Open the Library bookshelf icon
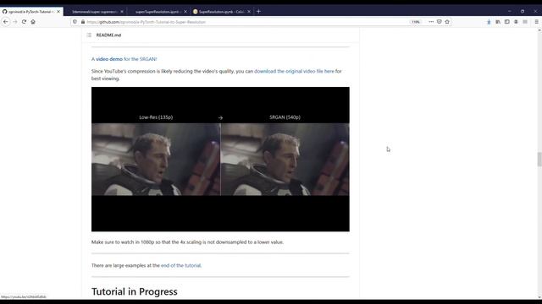Viewport: 542px width, 304px height. coord(498,22)
